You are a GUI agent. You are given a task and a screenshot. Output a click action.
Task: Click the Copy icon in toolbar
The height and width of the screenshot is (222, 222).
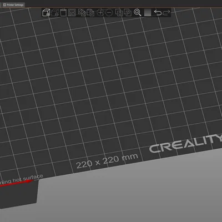82,13
